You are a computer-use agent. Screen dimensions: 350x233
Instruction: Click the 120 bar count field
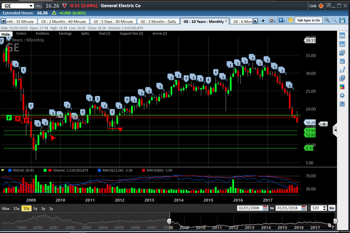[316, 208]
